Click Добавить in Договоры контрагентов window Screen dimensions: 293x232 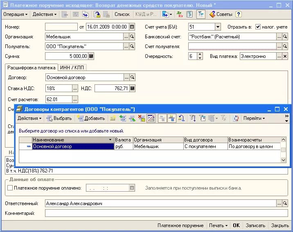[91, 118]
